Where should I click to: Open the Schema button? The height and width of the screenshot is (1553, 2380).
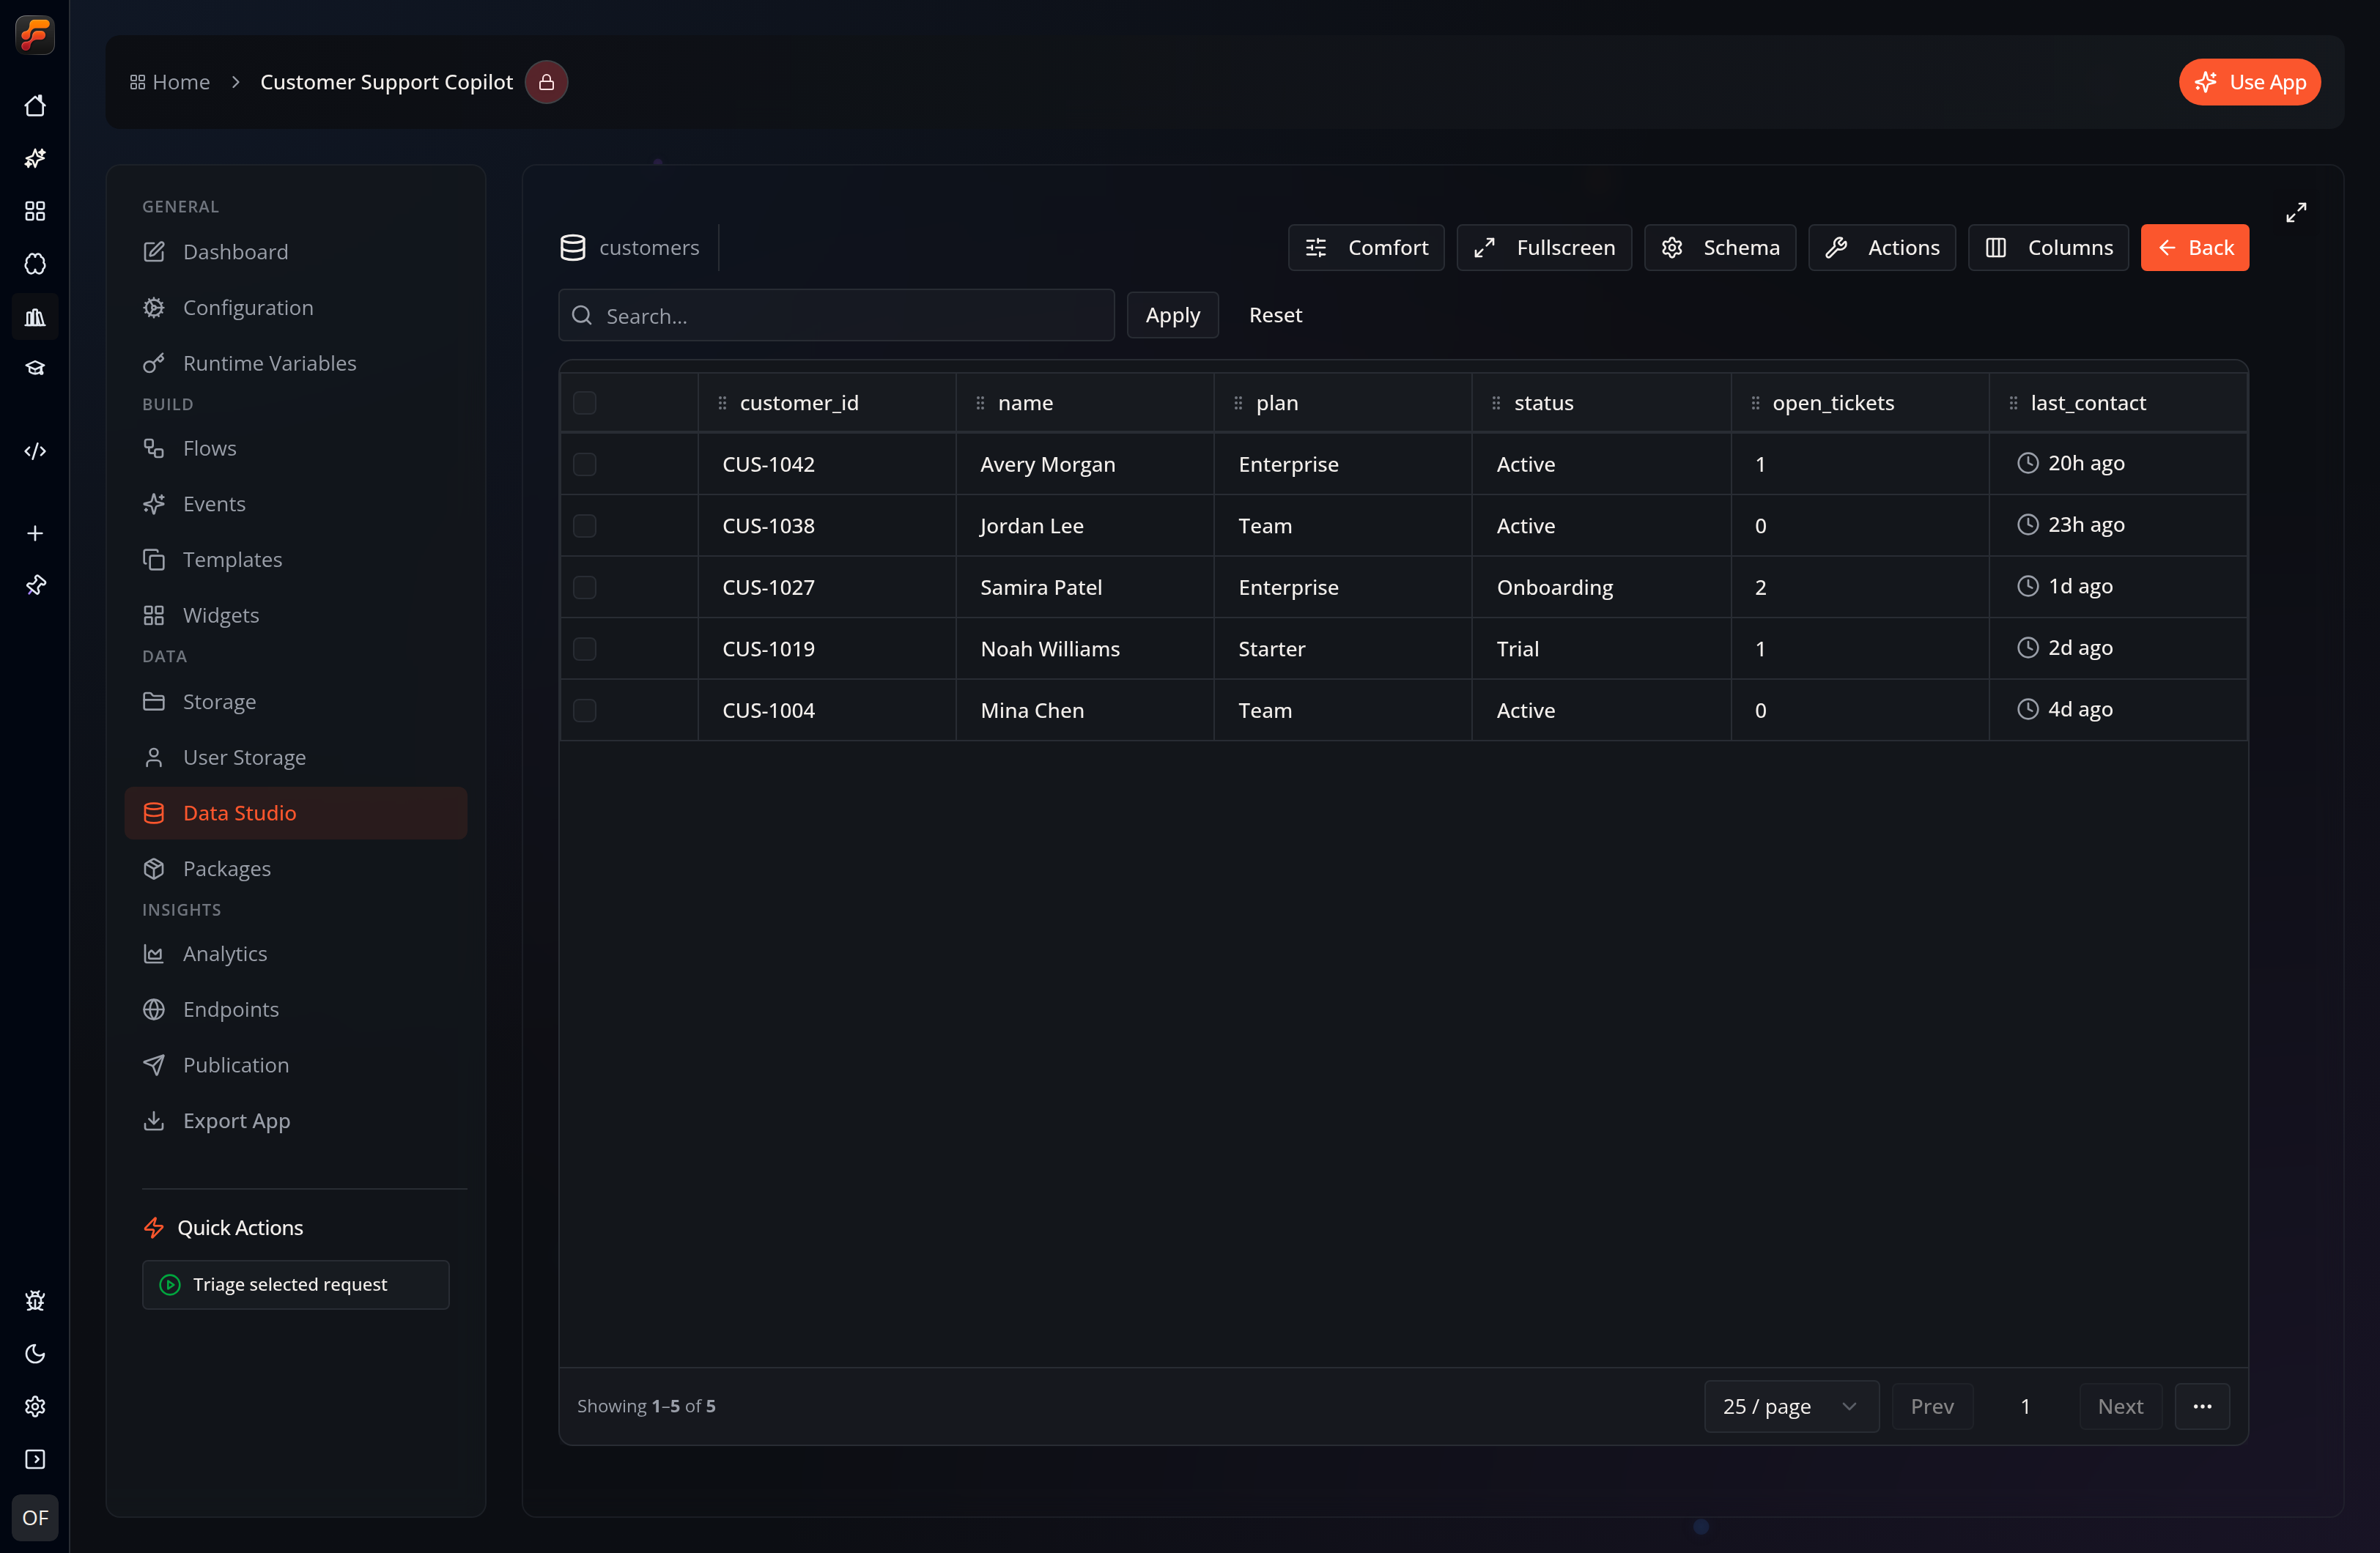[x=1719, y=248]
